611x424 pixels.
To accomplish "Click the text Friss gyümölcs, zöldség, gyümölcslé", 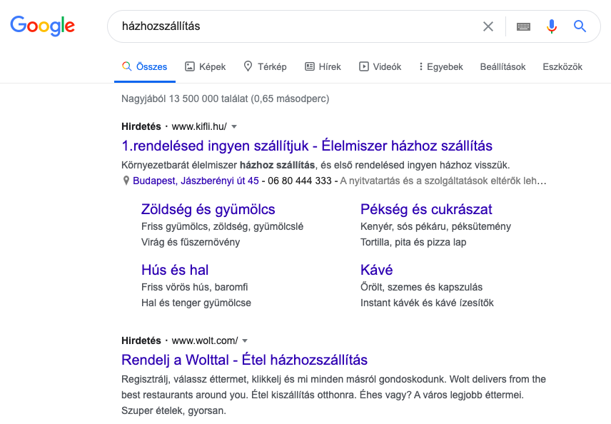I will pos(222,226).
